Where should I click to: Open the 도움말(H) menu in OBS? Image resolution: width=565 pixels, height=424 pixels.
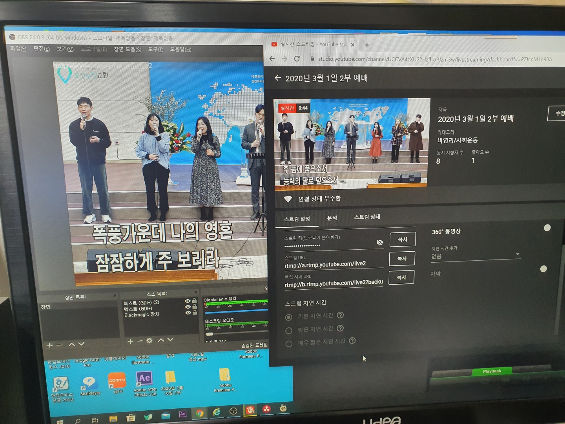(180, 49)
